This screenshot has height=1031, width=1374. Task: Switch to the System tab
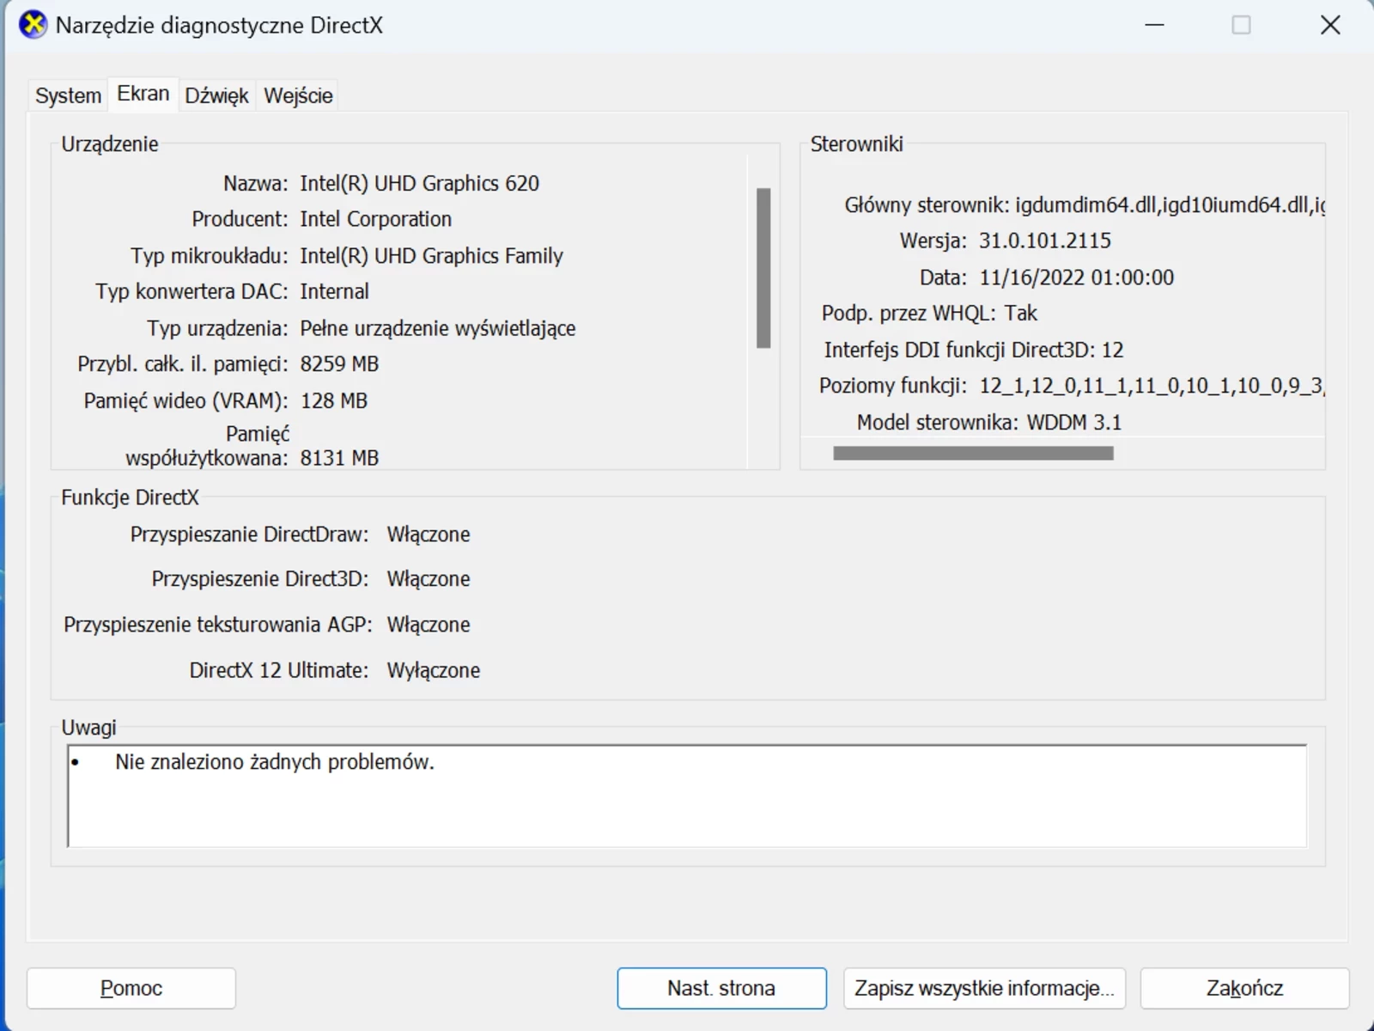pos(68,95)
